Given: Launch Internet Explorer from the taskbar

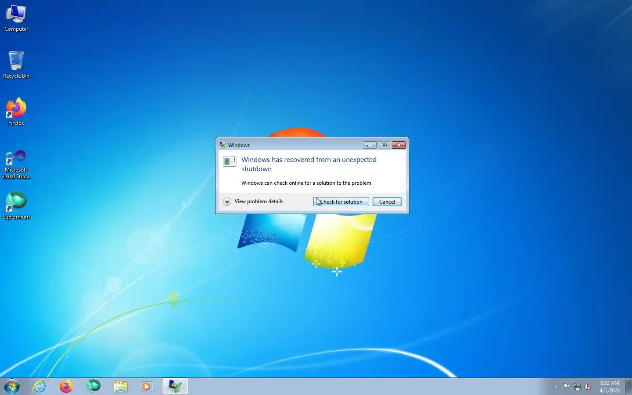Looking at the screenshot, I should (x=39, y=387).
